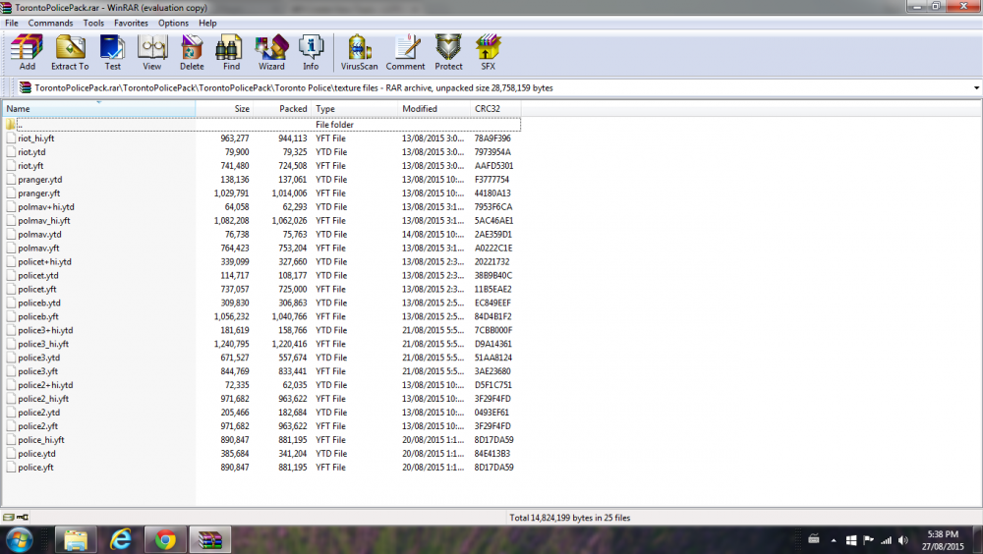Select file policet+hi.ytd
The width and height of the screenshot is (983, 554).
tap(44, 262)
